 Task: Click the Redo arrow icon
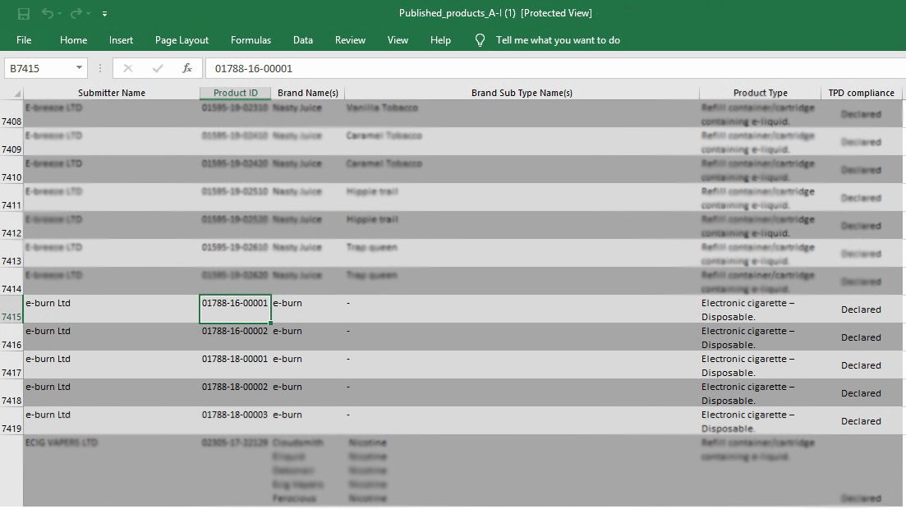[x=76, y=13]
